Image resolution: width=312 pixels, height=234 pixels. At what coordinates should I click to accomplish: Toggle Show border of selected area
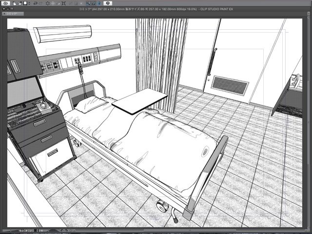[81, 3]
